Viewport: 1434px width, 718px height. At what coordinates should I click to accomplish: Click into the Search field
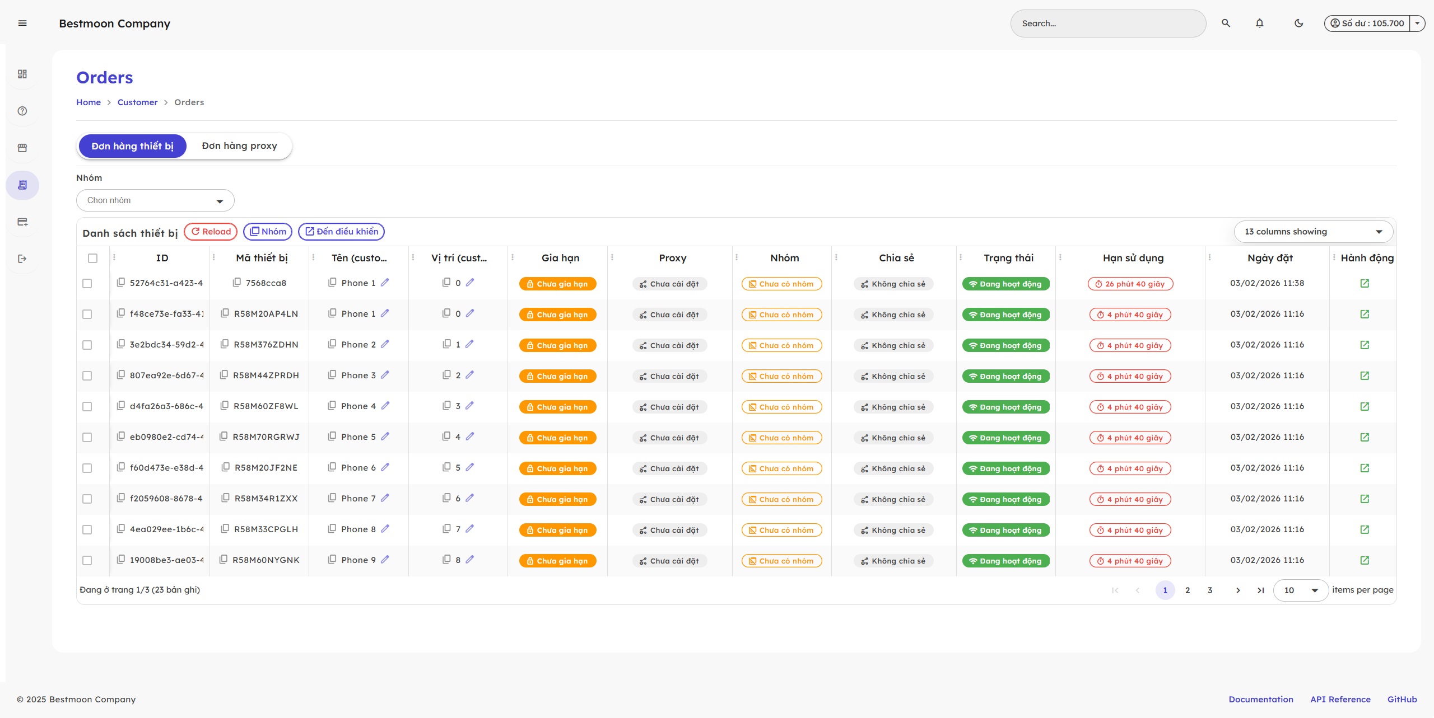pyautogui.click(x=1107, y=24)
